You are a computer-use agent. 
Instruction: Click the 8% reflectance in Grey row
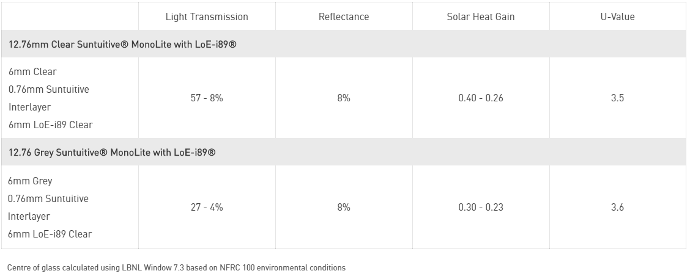344,207
